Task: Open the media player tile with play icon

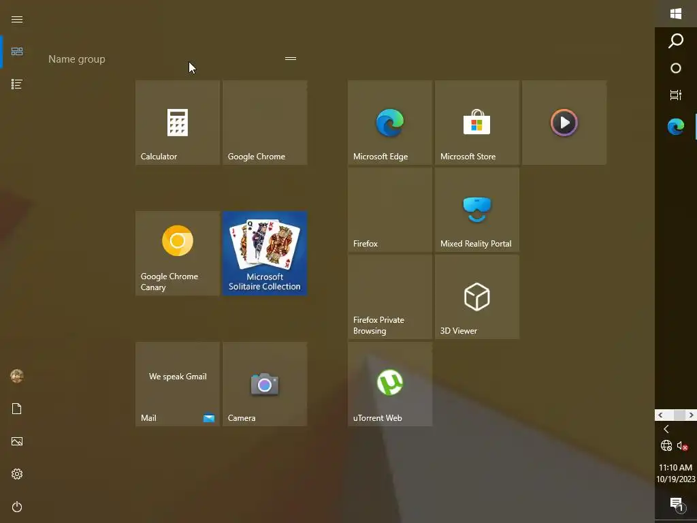Action: coord(564,123)
